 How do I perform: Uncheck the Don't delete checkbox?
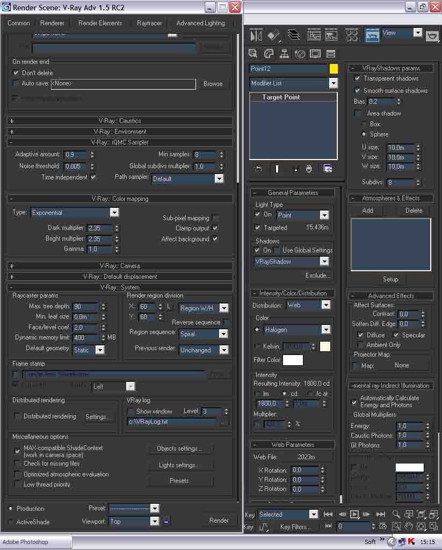click(16, 73)
